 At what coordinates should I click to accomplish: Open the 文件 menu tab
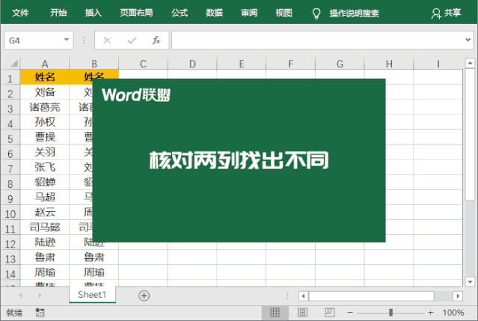click(21, 13)
